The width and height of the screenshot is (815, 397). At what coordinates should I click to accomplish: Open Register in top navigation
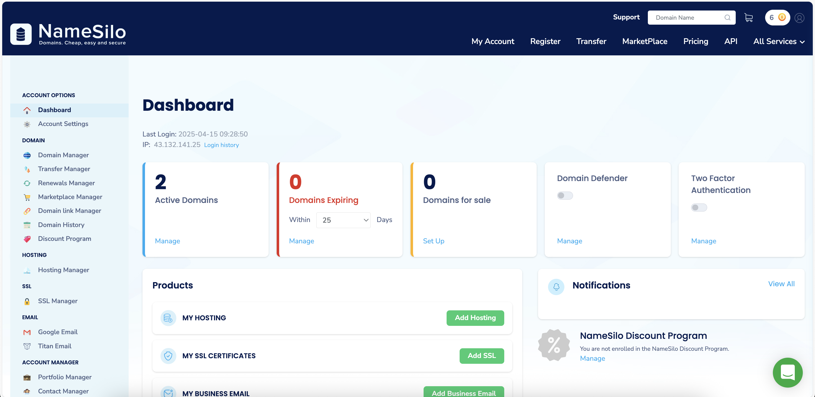pos(545,42)
